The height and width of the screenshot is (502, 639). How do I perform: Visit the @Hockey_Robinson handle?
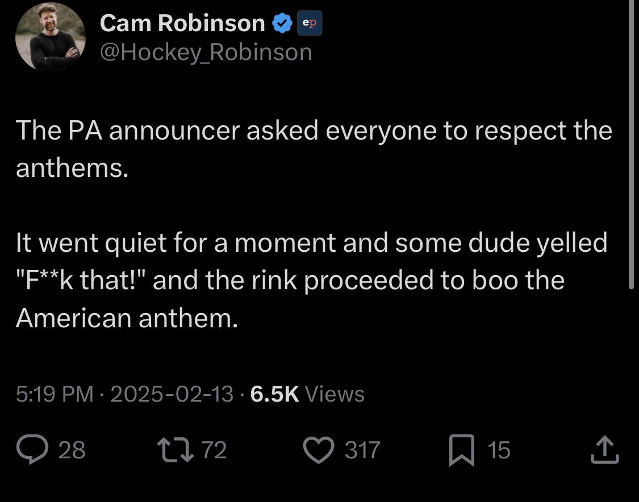click(x=206, y=53)
